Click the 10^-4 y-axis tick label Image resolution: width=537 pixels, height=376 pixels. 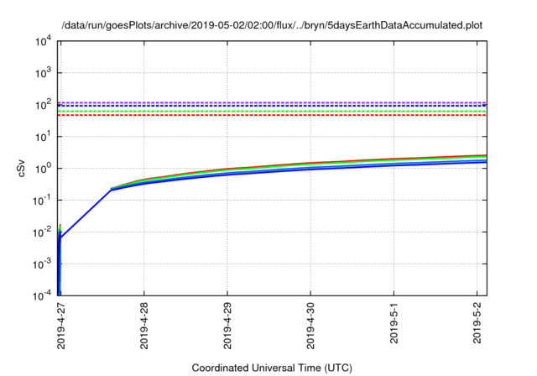coord(43,295)
